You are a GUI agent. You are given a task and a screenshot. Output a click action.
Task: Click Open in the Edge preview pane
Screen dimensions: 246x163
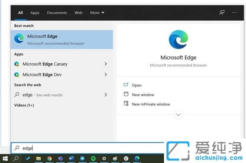(137, 85)
